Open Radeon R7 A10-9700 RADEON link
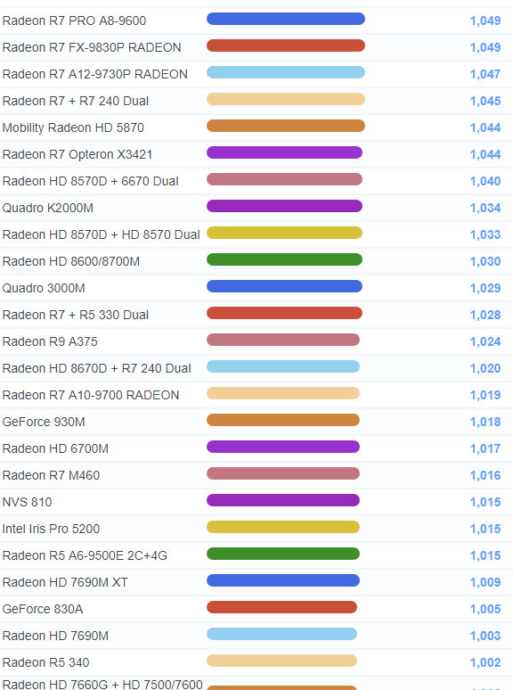 click(91, 395)
